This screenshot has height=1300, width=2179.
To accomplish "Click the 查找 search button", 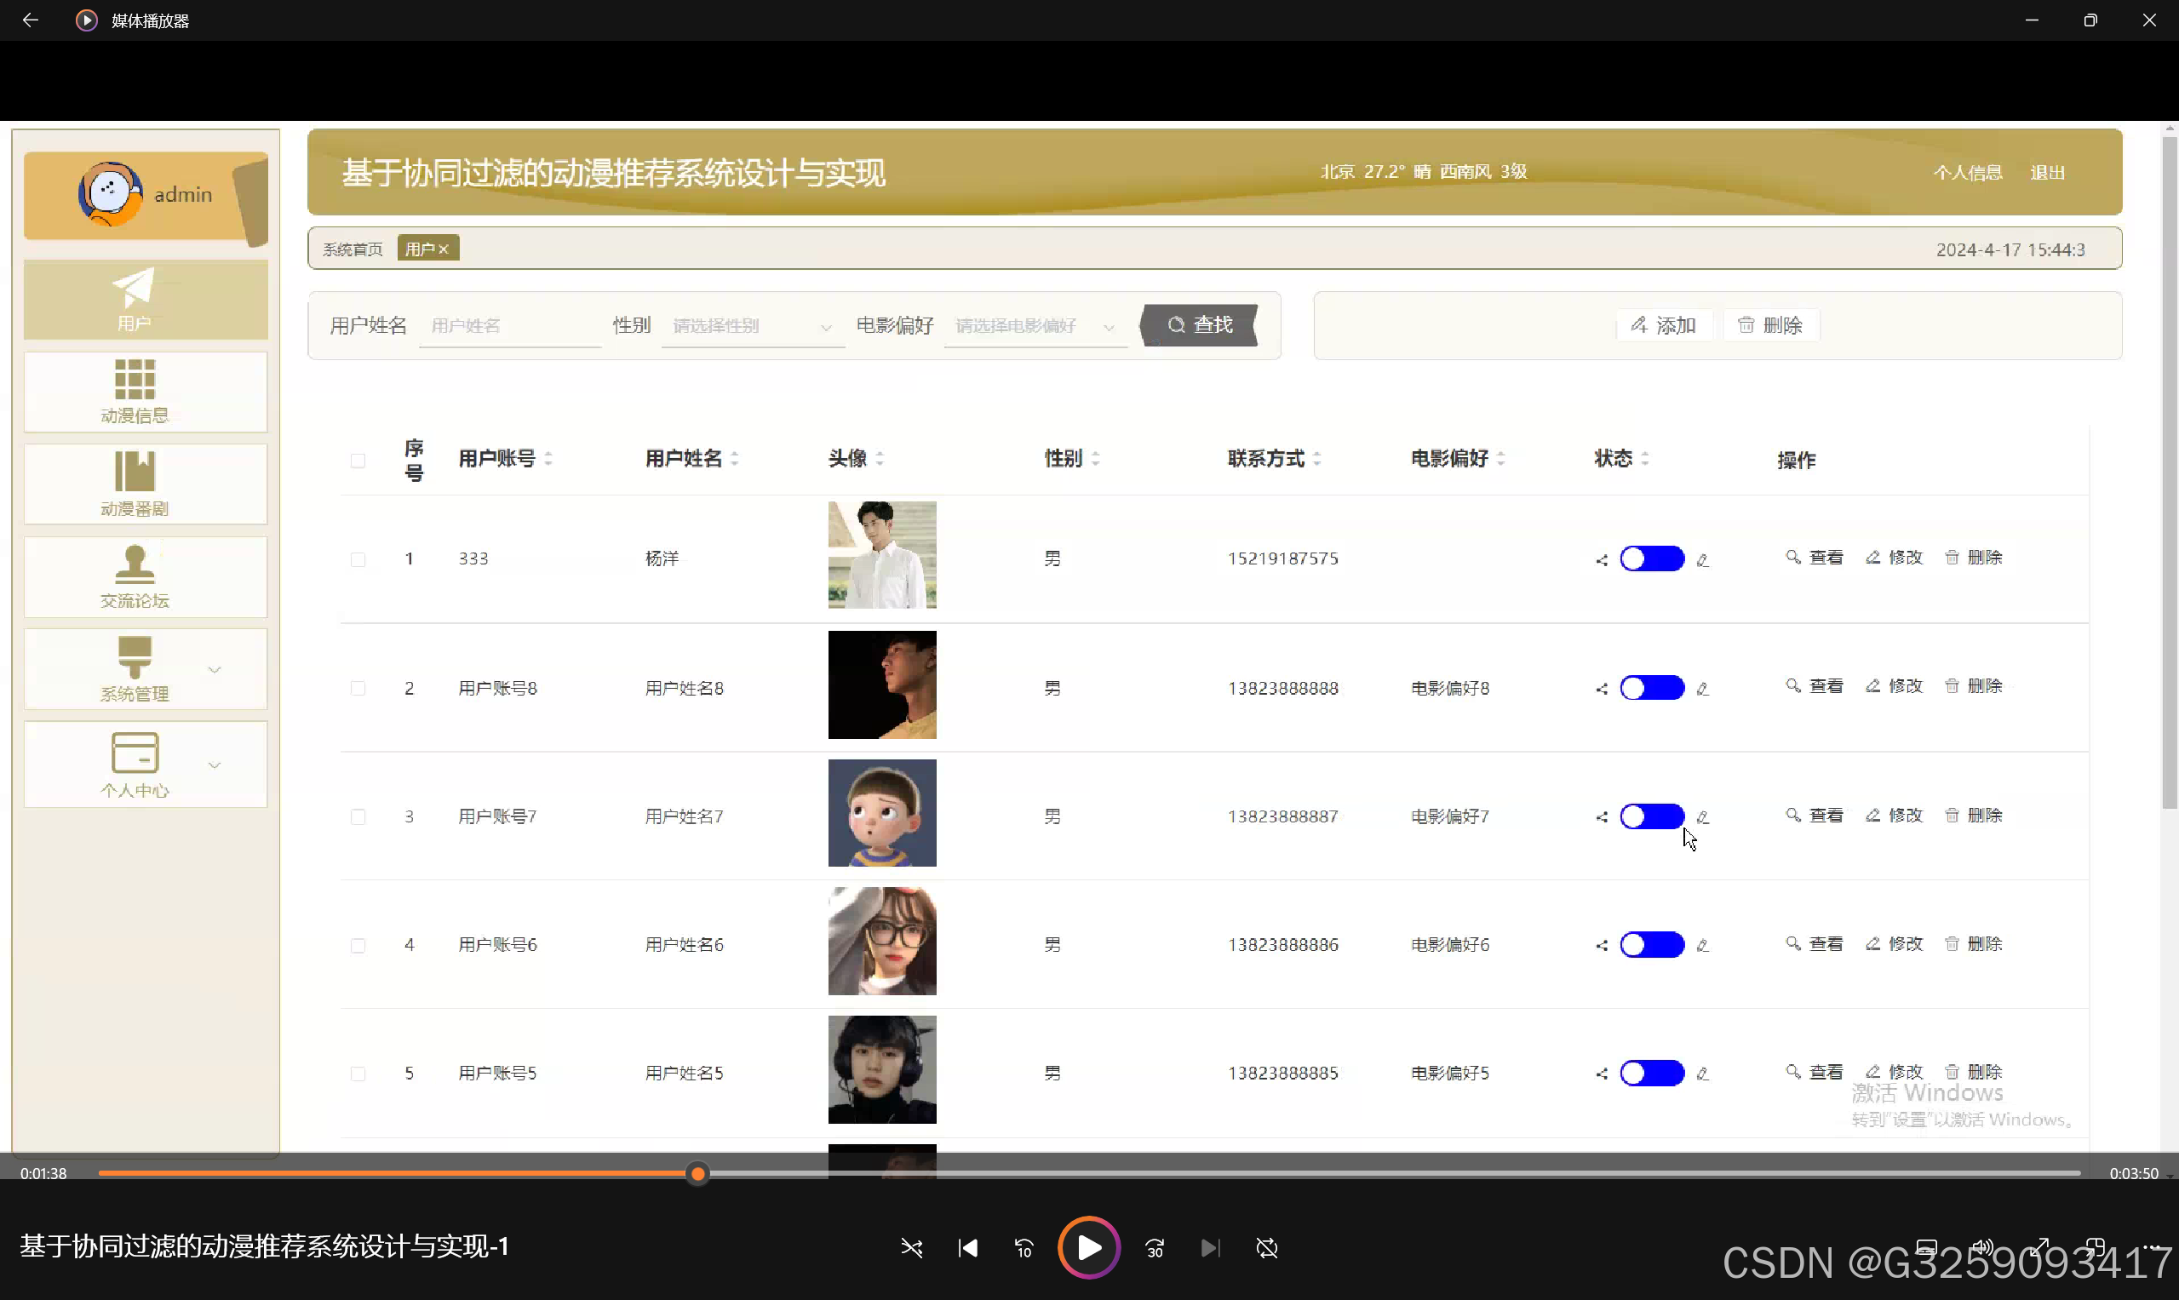I will coord(1200,325).
